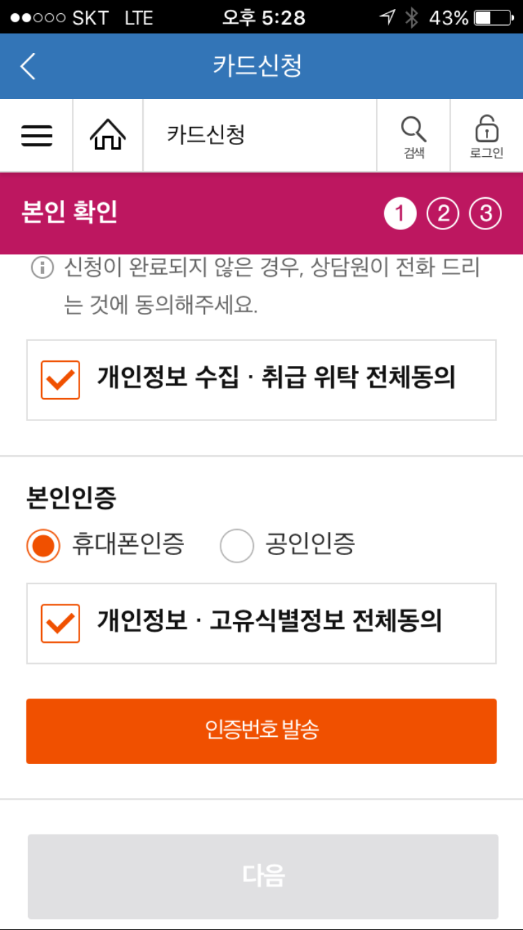Viewport: 523px width, 930px height.
Task: Tap the home icon
Action: pos(107,135)
